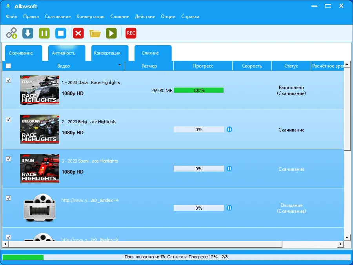The image size is (353, 265).
Task: Sort by the Размер column header
Action: tap(149, 66)
